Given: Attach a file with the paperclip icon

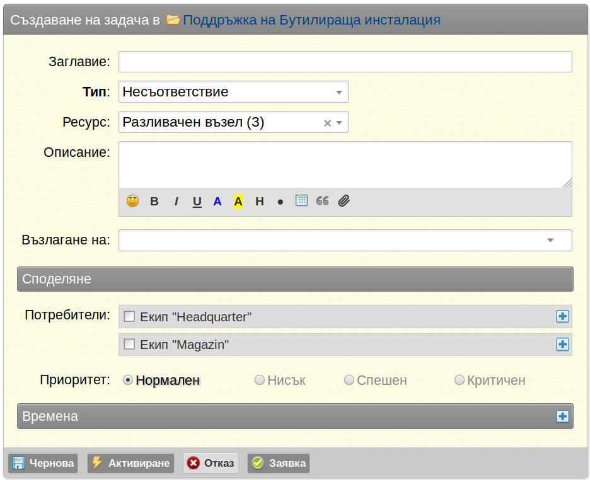Looking at the screenshot, I should (344, 201).
